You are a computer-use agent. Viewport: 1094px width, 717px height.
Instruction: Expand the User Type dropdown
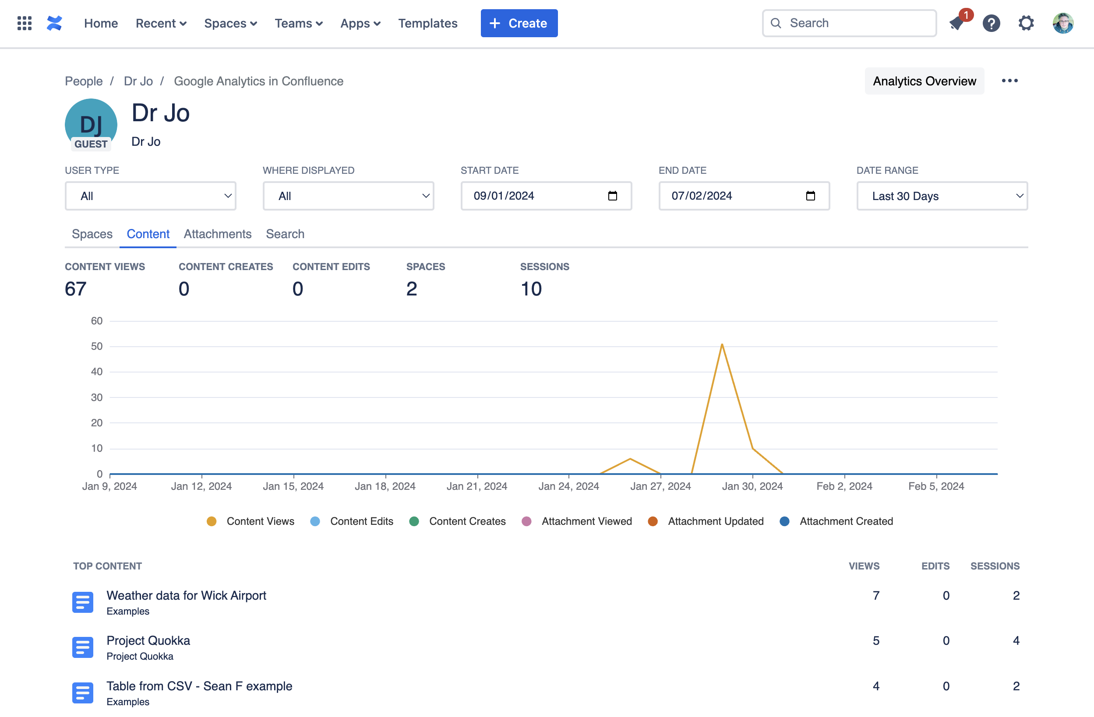pyautogui.click(x=150, y=196)
